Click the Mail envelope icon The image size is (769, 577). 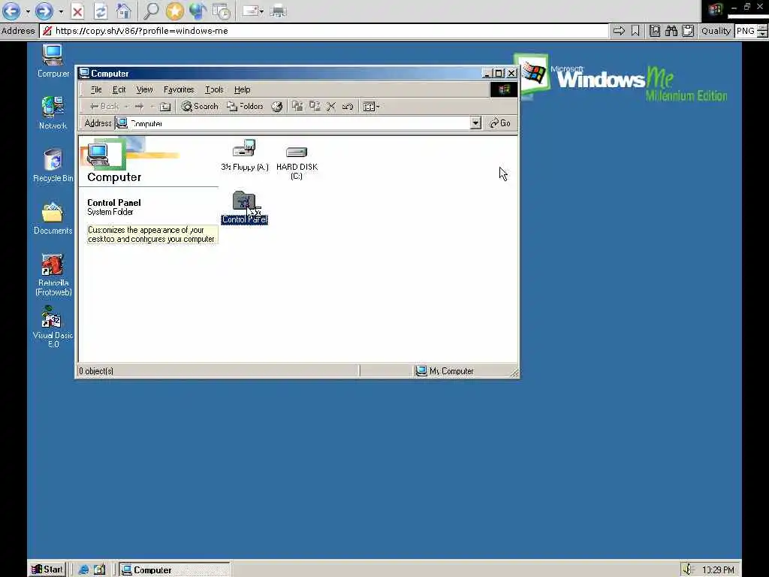(250, 11)
